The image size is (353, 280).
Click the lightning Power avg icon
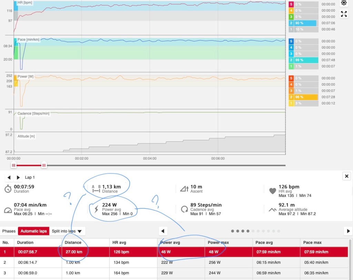(x=95, y=209)
